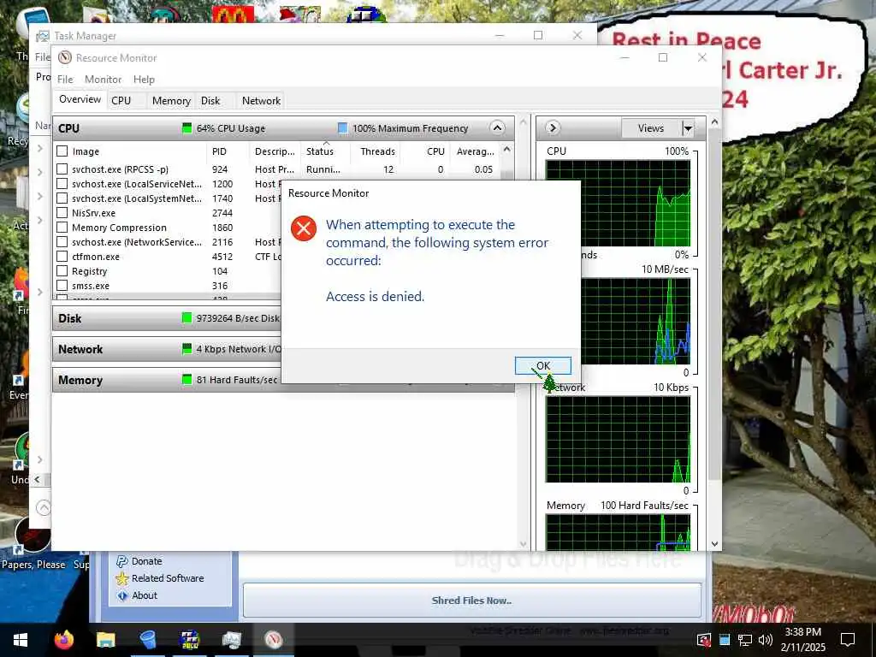Click Running status of svchost RPCSS row
Image resolution: width=876 pixels, height=657 pixels.
coord(323,169)
